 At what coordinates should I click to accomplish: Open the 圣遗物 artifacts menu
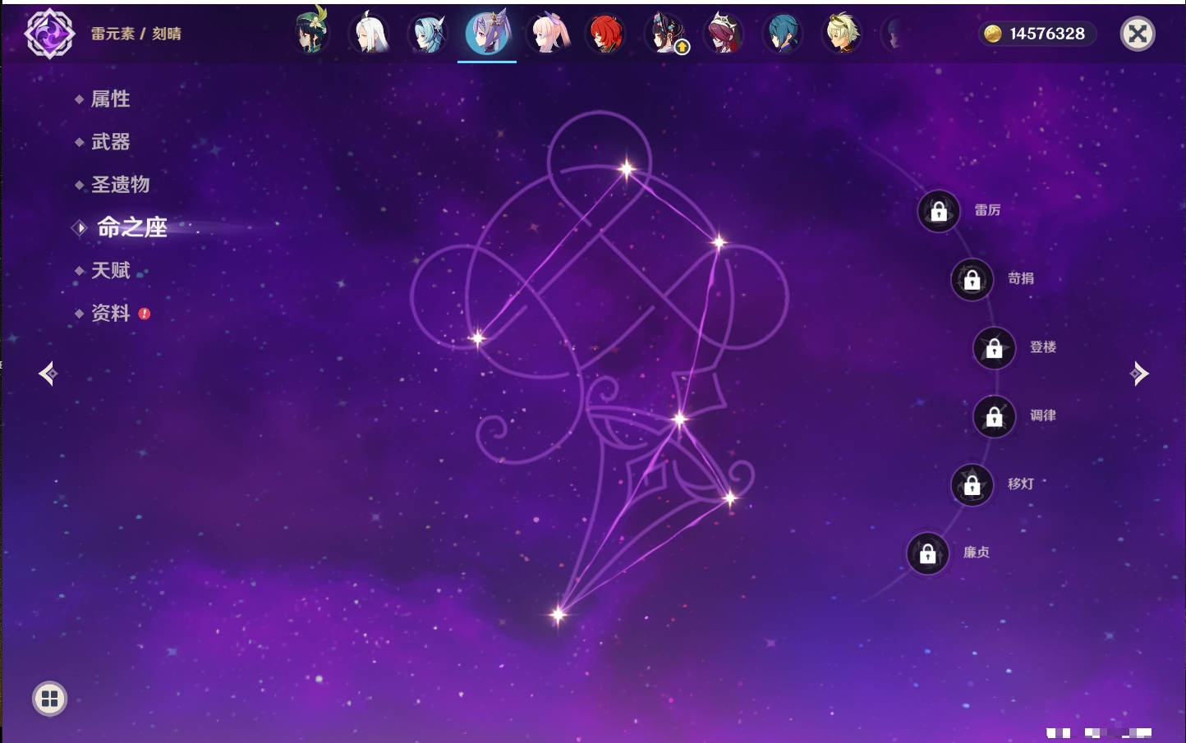120,185
